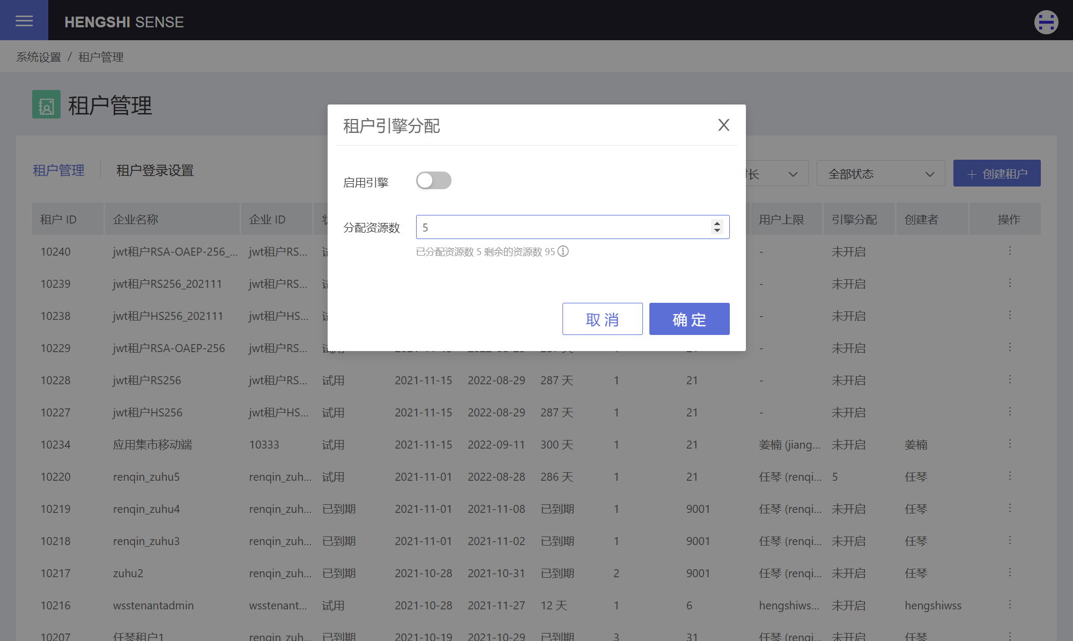The image size is (1073, 641).
Task: Open actions menu for tenant 10228
Action: [x=1010, y=379]
